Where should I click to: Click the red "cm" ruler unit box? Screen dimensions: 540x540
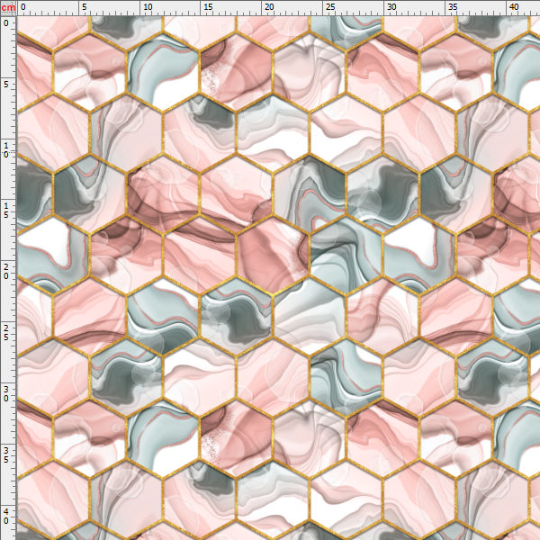8,7
